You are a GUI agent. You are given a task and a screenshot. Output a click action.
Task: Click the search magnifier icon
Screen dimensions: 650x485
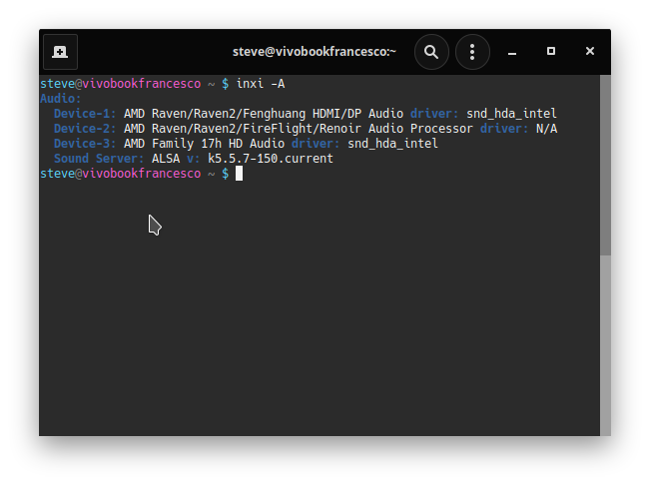[431, 51]
